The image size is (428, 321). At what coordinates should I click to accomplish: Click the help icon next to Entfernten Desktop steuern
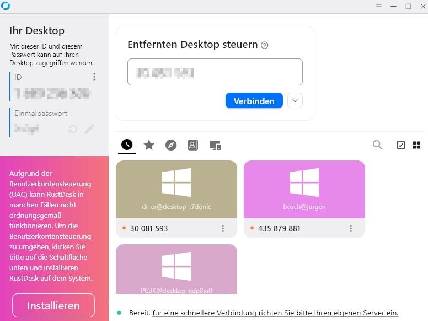[265, 45]
